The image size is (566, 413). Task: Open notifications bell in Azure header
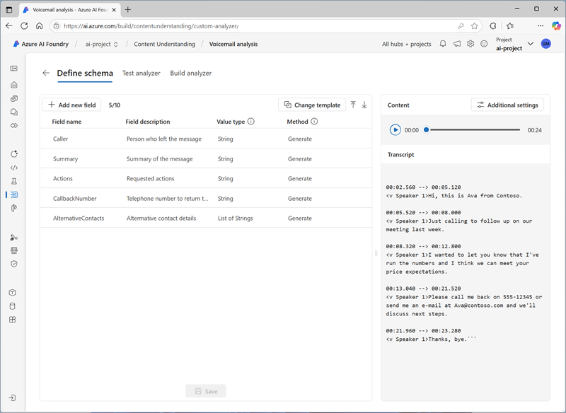pos(443,44)
